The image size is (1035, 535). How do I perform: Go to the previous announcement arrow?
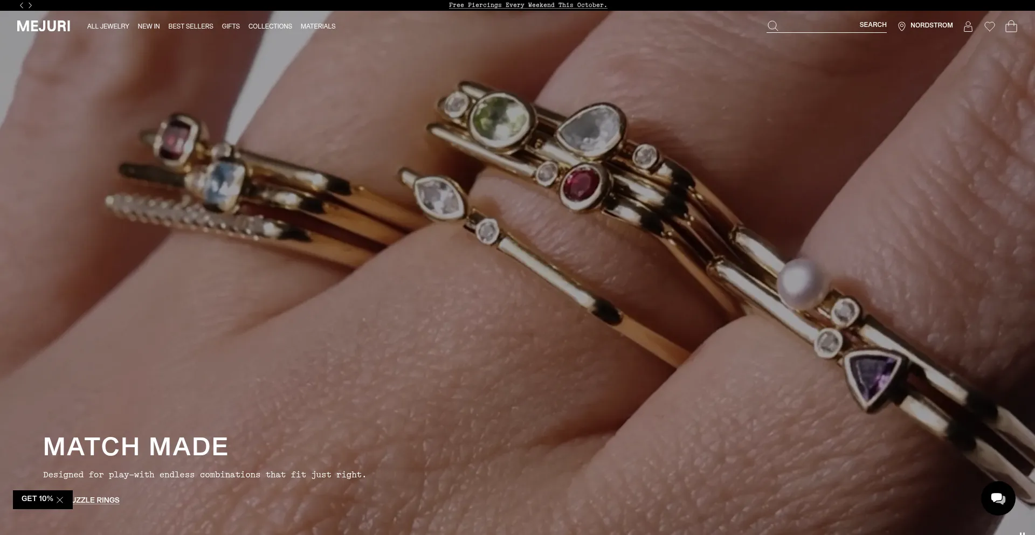pos(22,5)
